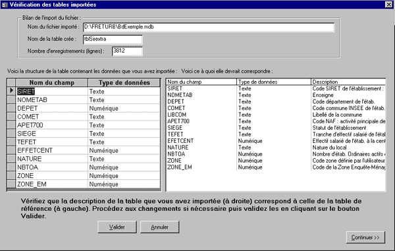395x251 pixels.
Task: Click the ZONE_EM row selector box
Action: (11, 184)
